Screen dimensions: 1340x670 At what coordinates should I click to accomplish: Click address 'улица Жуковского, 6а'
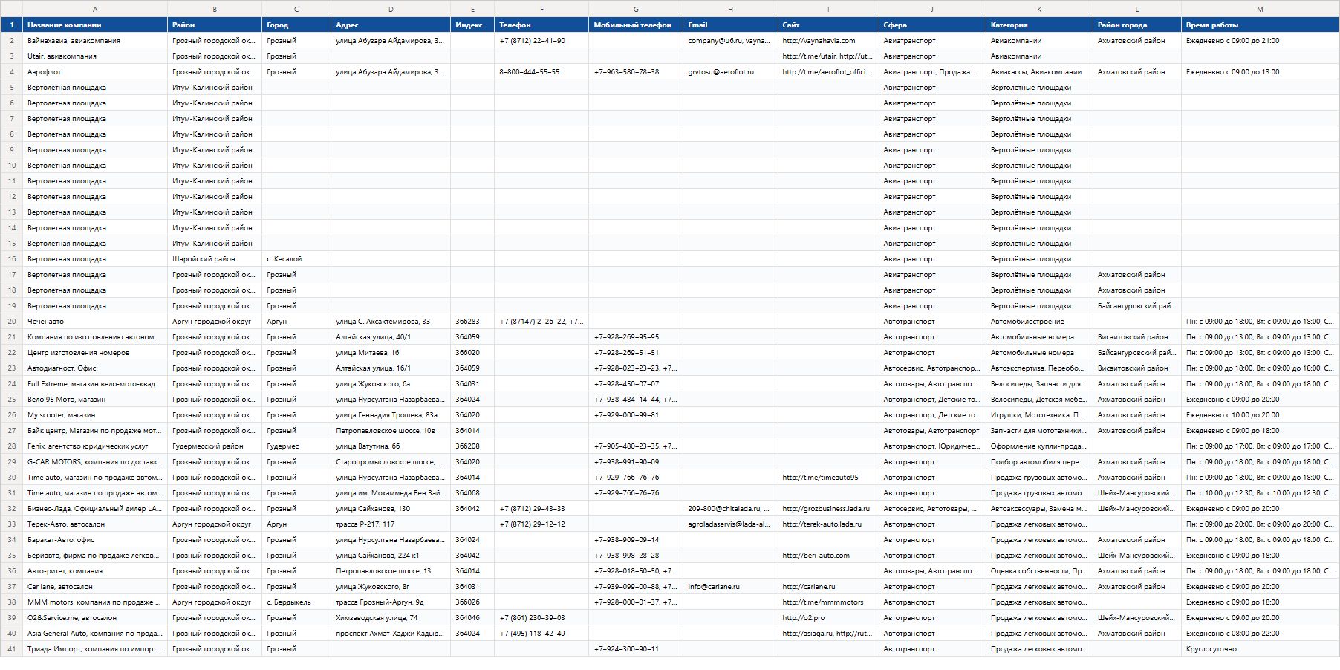click(x=391, y=384)
